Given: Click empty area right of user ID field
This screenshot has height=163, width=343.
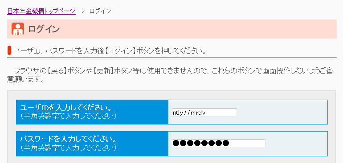Looking at the screenshot, I should click(282, 113).
